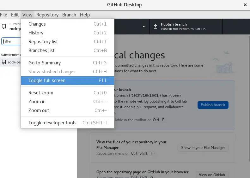Select Changes in the View menu
The width and height of the screenshot is (250, 178).
tap(67, 24)
